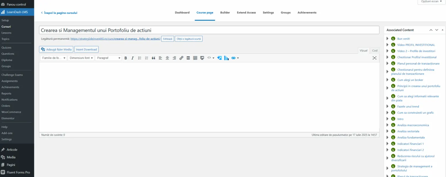This screenshot has height=177, width=446.
Task: Collapse the Associated Content panel
Action: 443,30
